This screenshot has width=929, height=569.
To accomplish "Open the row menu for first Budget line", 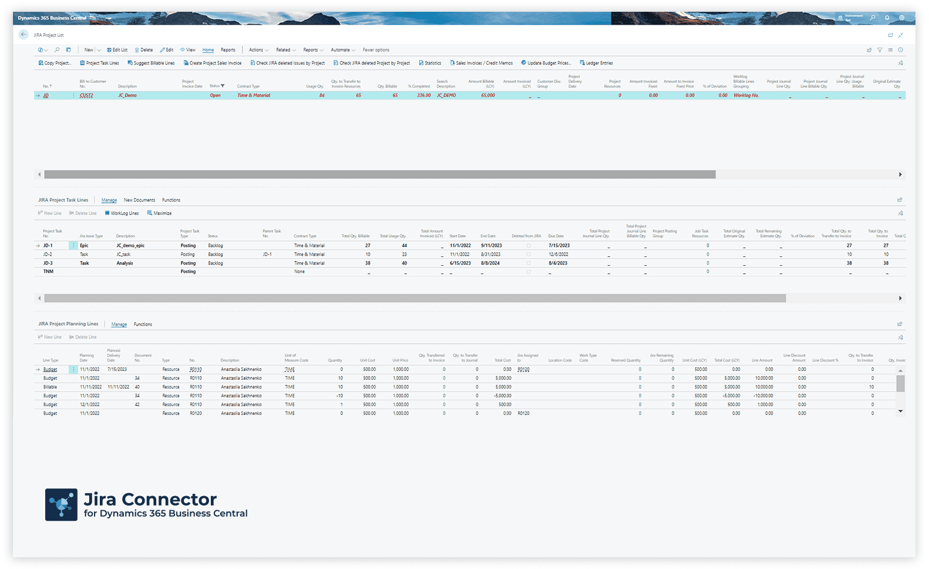I will [73, 370].
